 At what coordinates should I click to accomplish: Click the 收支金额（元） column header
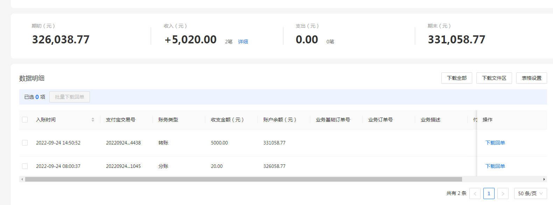(227, 120)
